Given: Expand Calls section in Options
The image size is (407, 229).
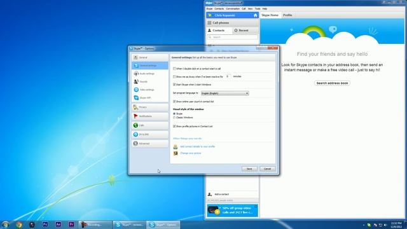Looking at the screenshot, I should click(150, 125).
